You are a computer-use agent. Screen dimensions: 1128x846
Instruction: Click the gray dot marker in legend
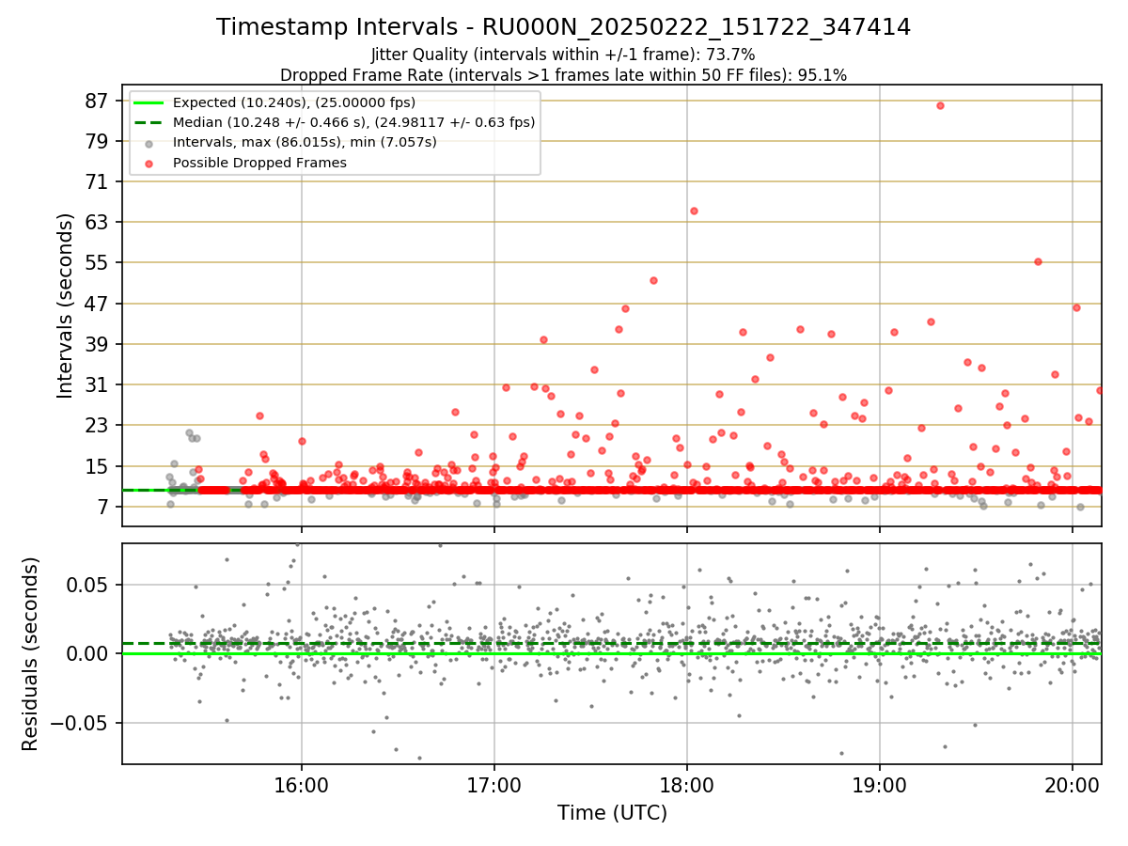coord(149,143)
